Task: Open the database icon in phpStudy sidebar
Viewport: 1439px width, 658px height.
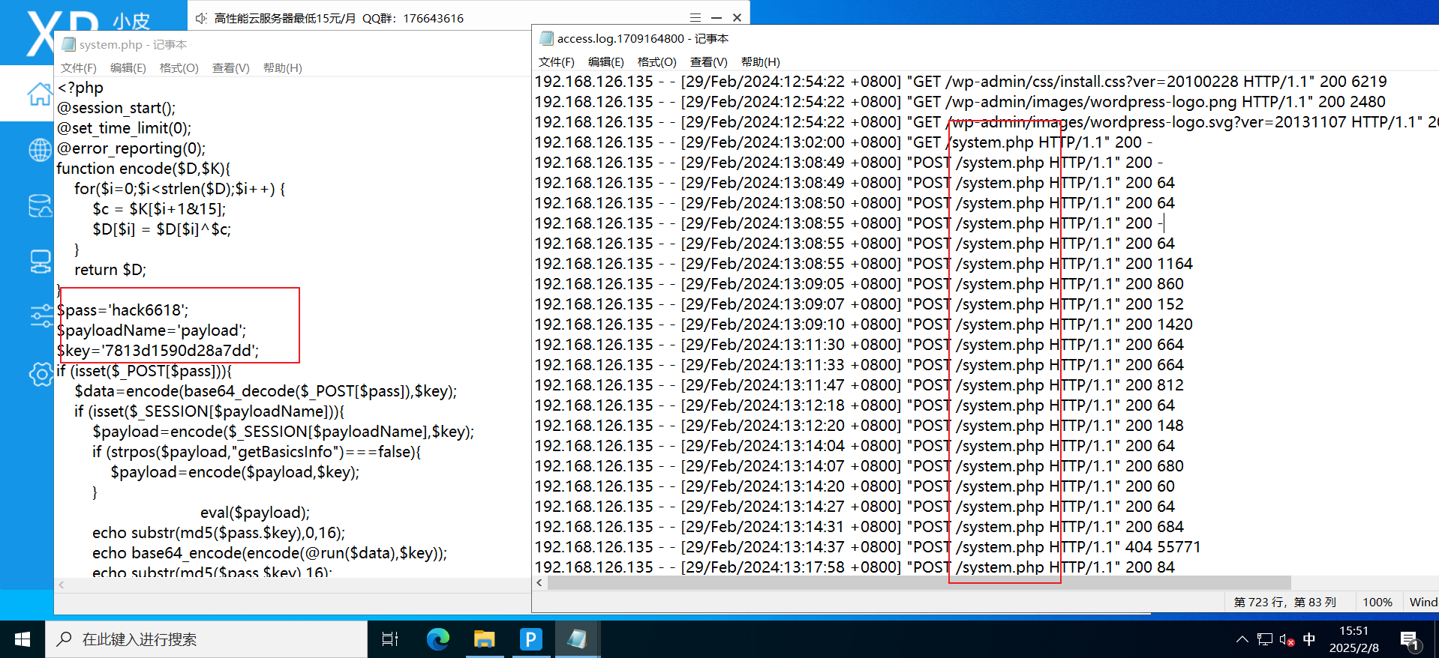Action: coord(40,205)
